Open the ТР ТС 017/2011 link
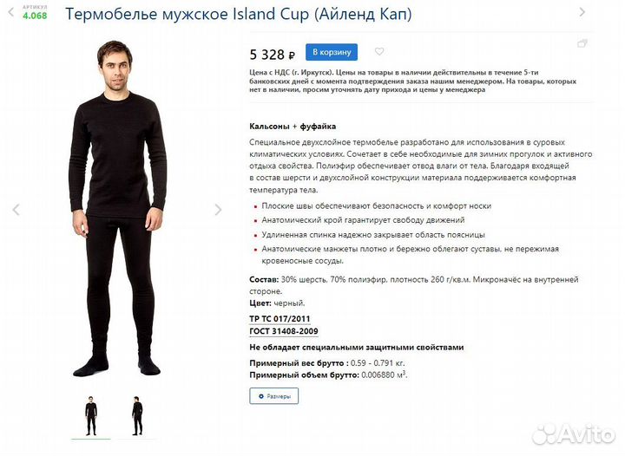 (280, 319)
